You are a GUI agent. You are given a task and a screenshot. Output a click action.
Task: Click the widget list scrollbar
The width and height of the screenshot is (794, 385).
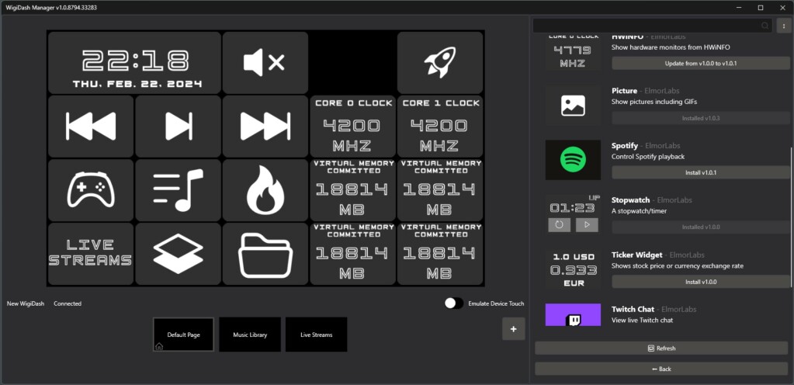[x=791, y=218]
